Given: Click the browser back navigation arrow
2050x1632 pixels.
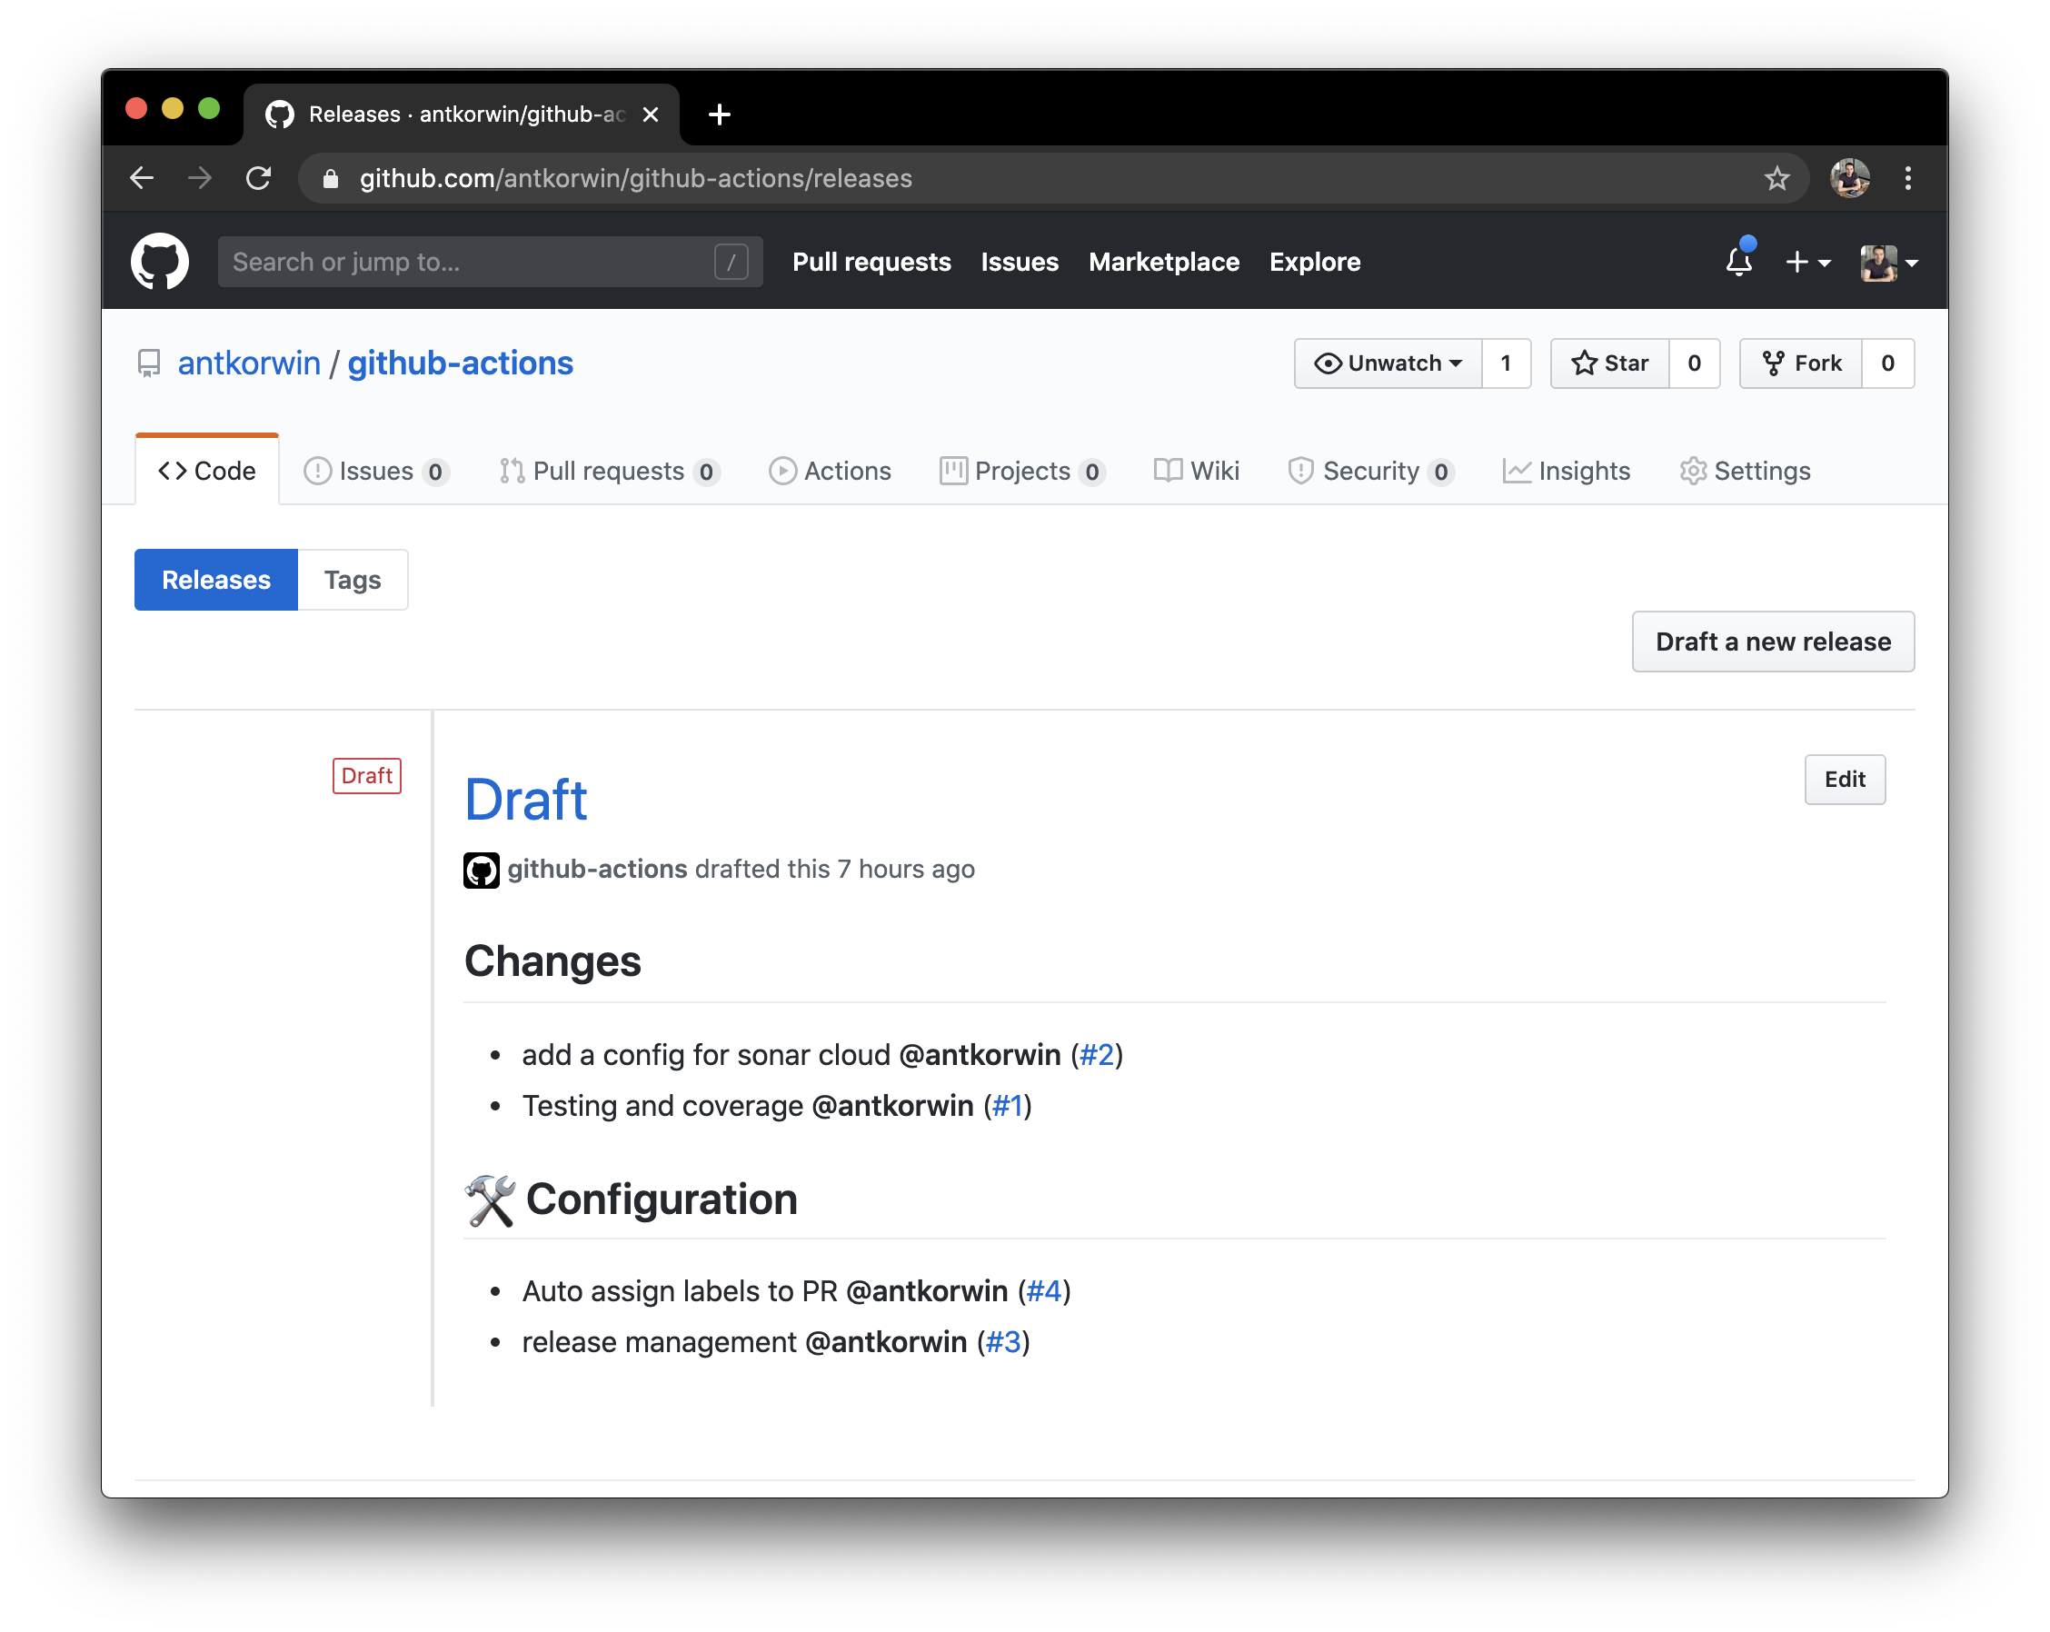Looking at the screenshot, I should point(142,178).
